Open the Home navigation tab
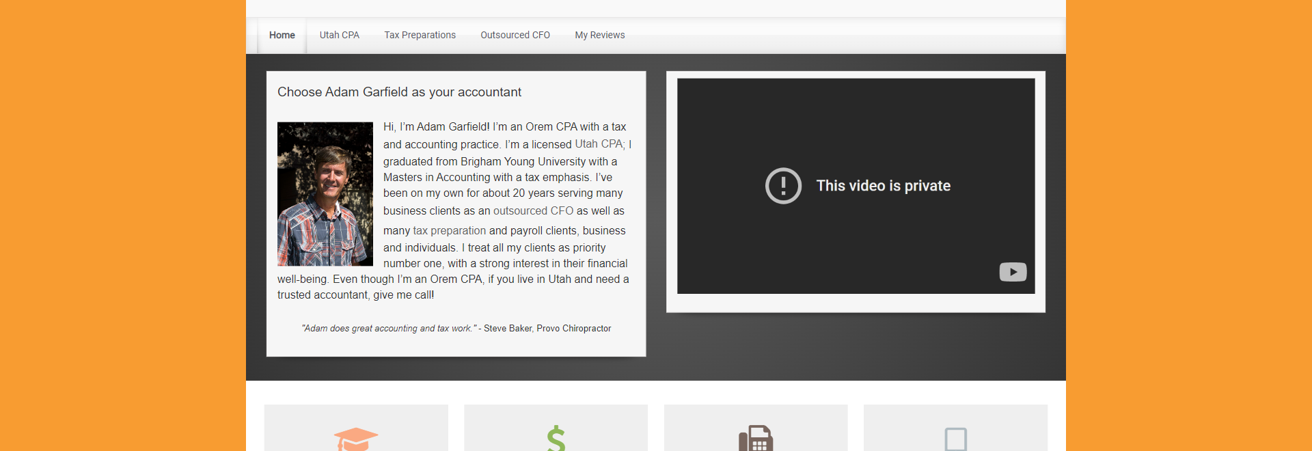Viewport: 1312px width, 451px height. (282, 36)
